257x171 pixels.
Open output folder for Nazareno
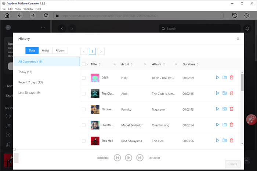[x=225, y=109]
